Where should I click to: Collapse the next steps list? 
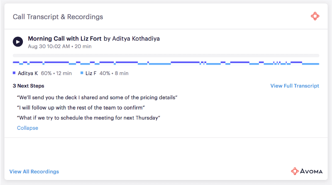coord(27,128)
